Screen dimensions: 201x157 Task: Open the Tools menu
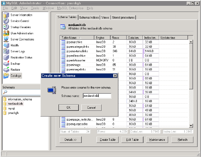click(35, 8)
